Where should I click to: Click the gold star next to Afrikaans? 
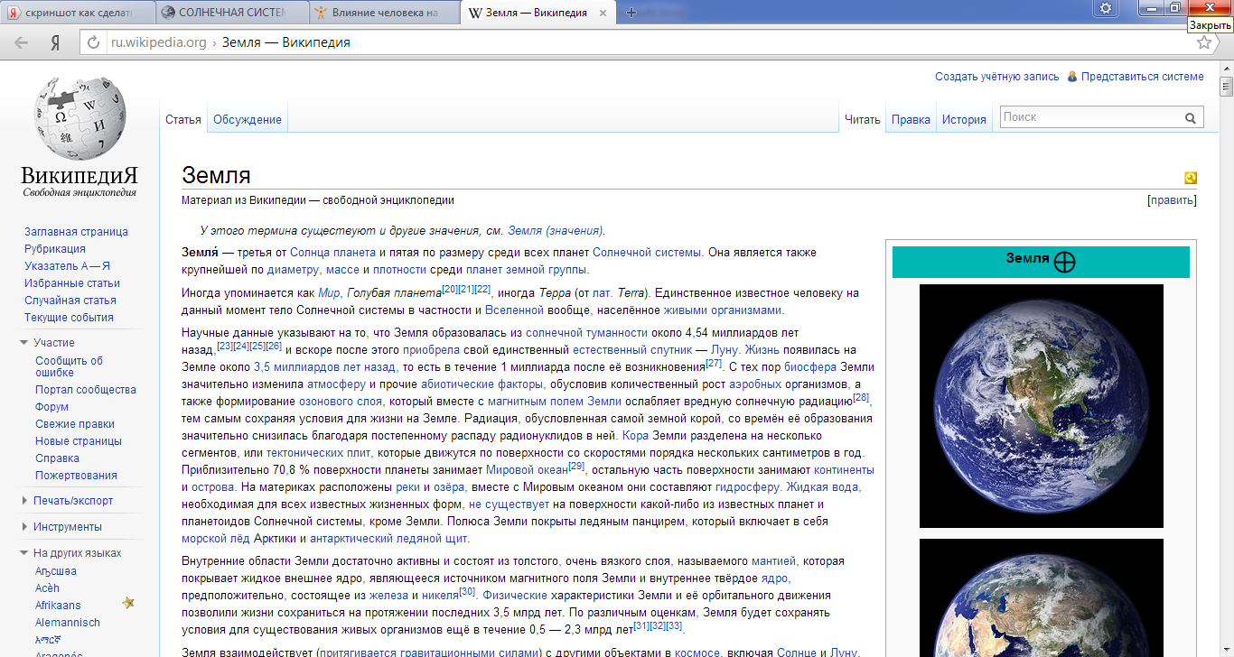[x=128, y=603]
